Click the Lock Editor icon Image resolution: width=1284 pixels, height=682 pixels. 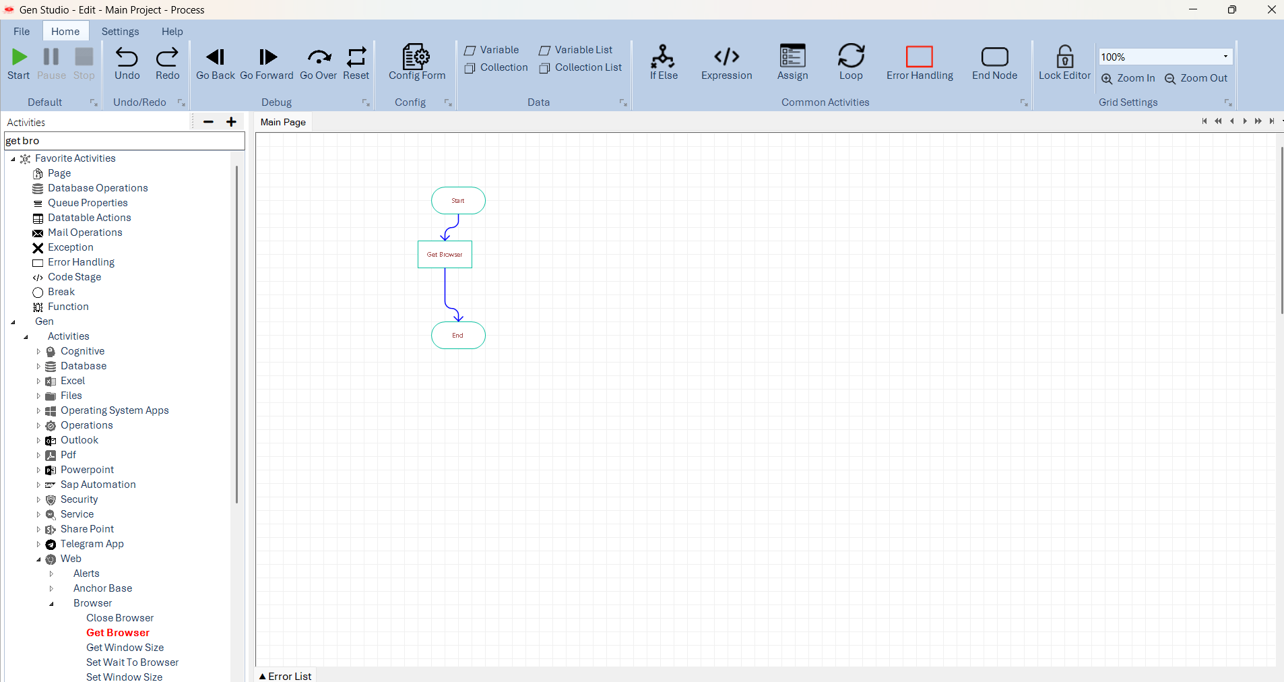pos(1064,57)
